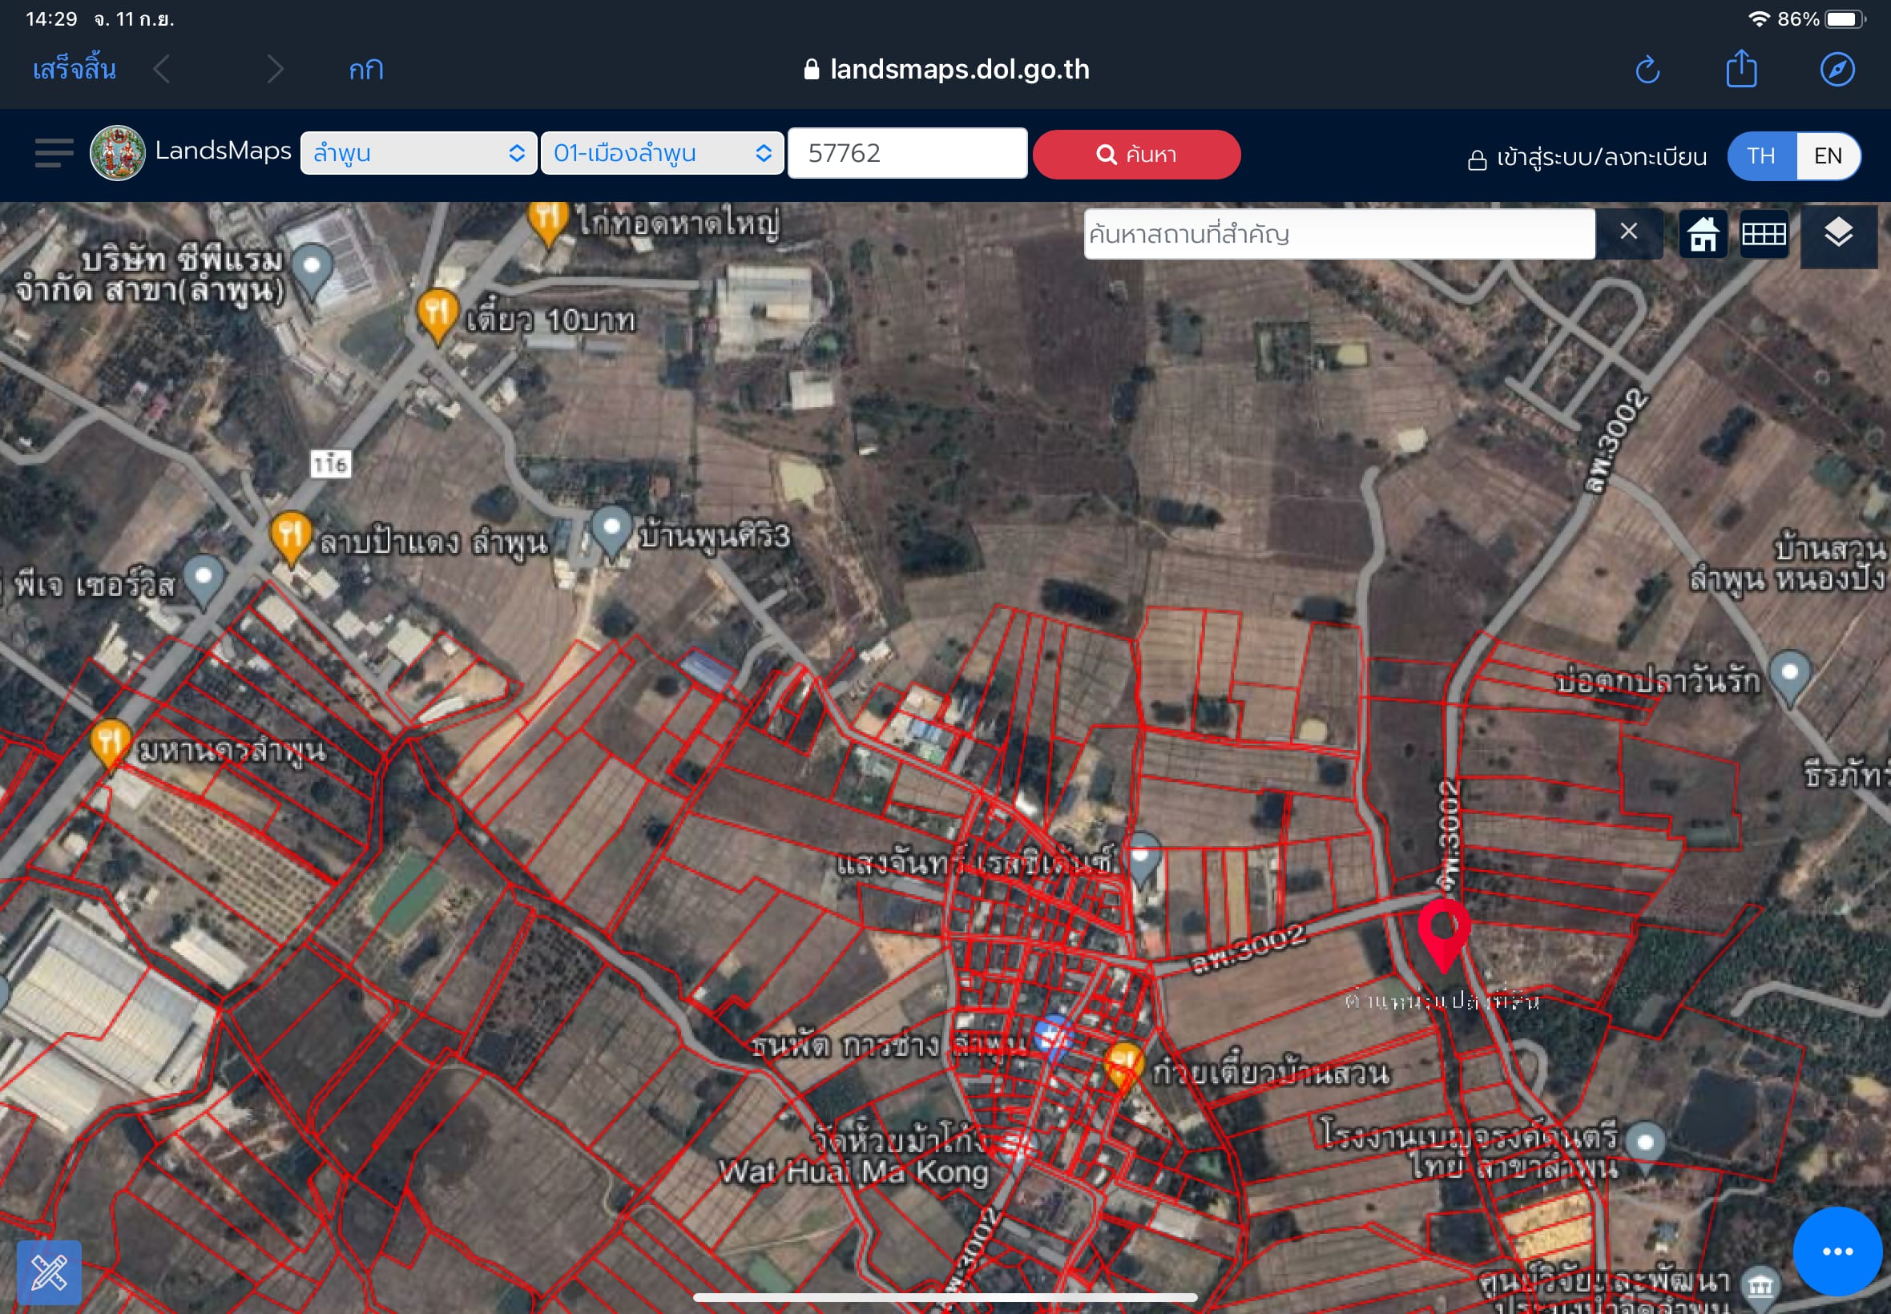This screenshot has height=1314, width=1891.
Task: Clear the place search with X button
Action: [1628, 232]
